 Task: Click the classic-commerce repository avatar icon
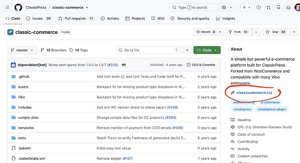point(10,32)
